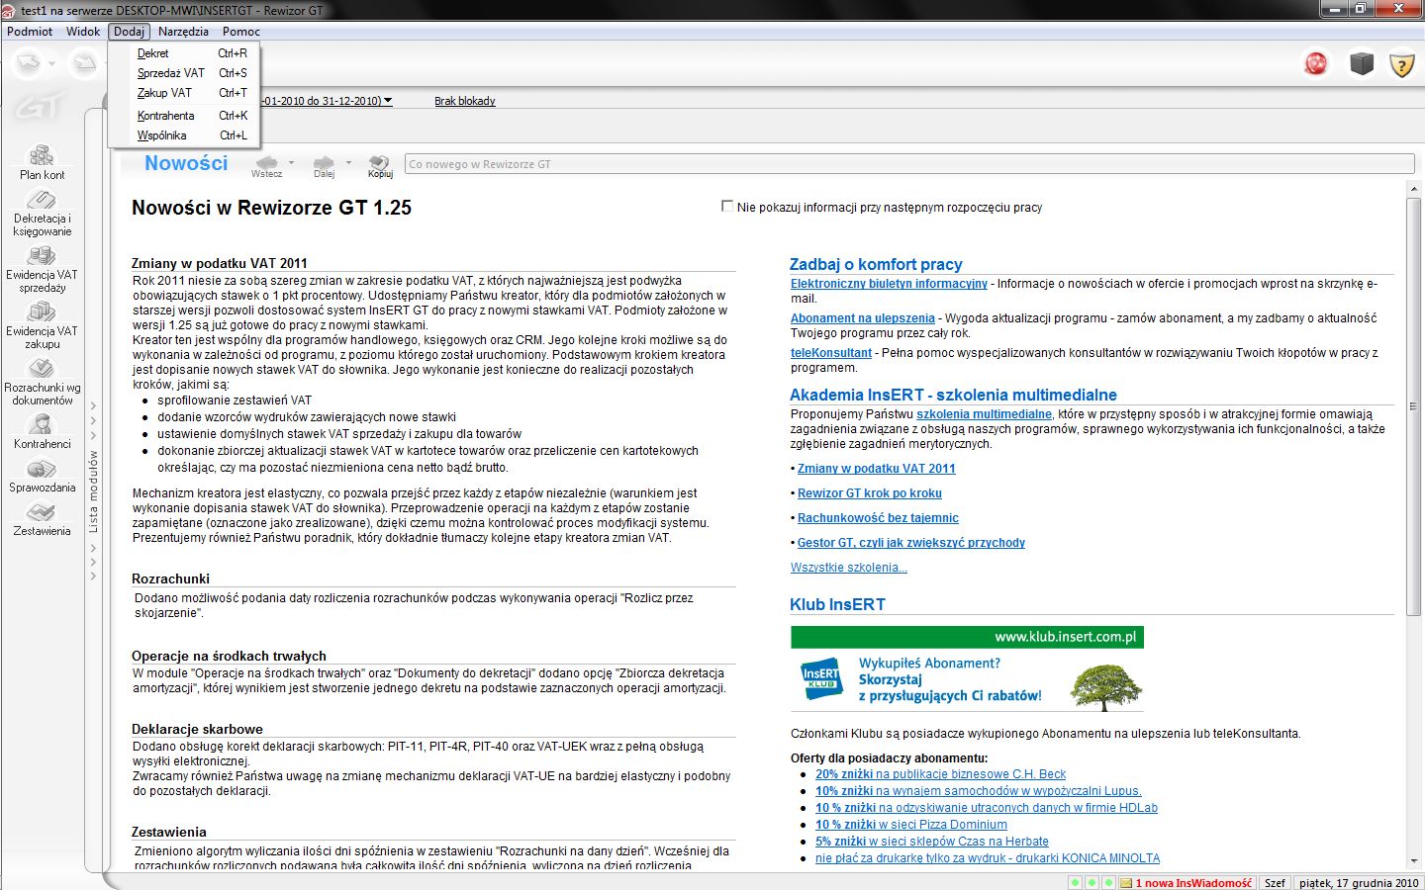The height and width of the screenshot is (890, 1425).
Task: Choose Sprzedaż VAT from menu
Action: 185,73
